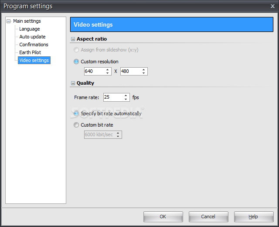Collapse the Aspect ratio section

73,39
